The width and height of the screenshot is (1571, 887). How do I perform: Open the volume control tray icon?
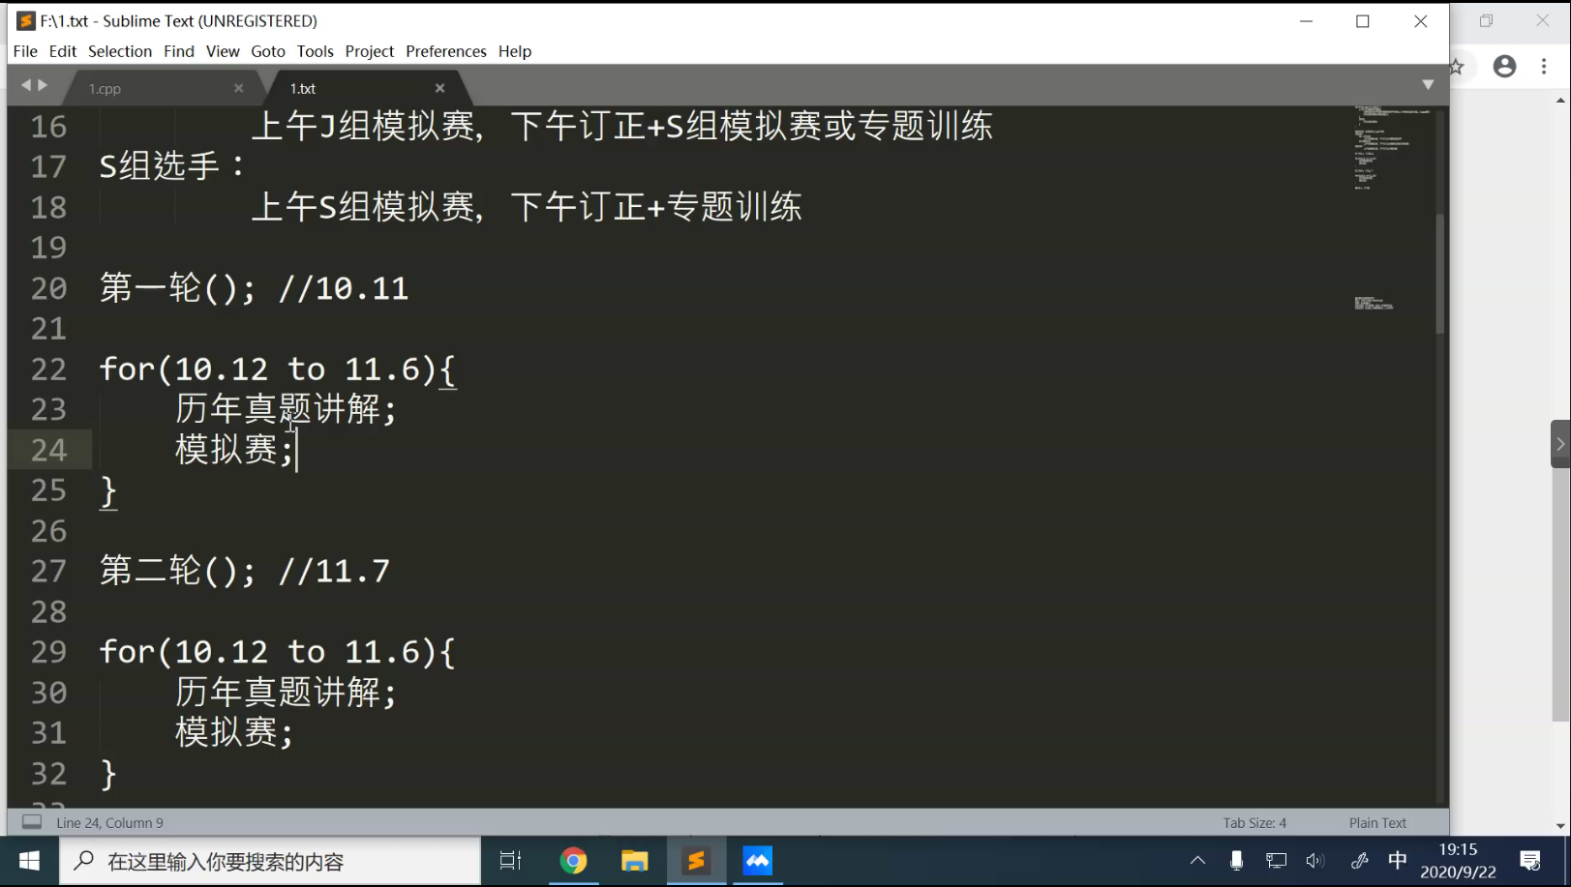point(1314,861)
